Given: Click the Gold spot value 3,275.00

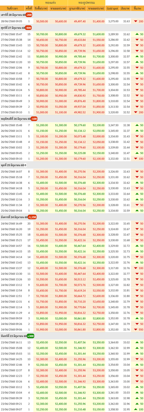Looking at the screenshot, I should click(x=113, y=21).
